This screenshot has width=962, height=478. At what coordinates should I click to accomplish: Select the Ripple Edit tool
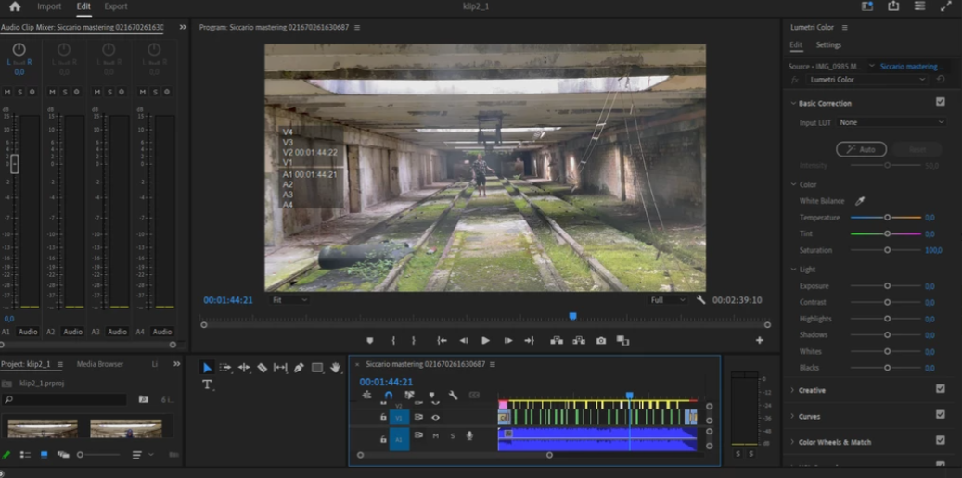(x=244, y=368)
